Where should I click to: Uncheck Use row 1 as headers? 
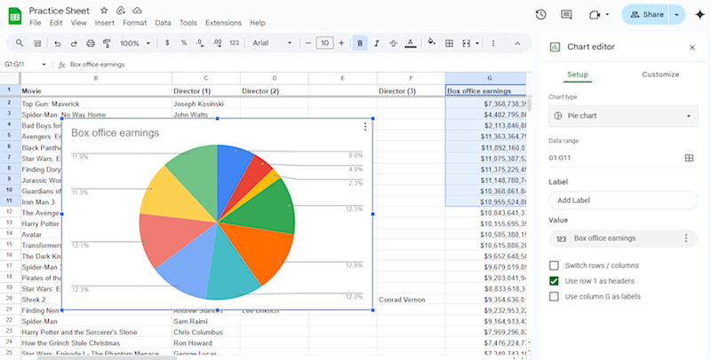coord(554,281)
